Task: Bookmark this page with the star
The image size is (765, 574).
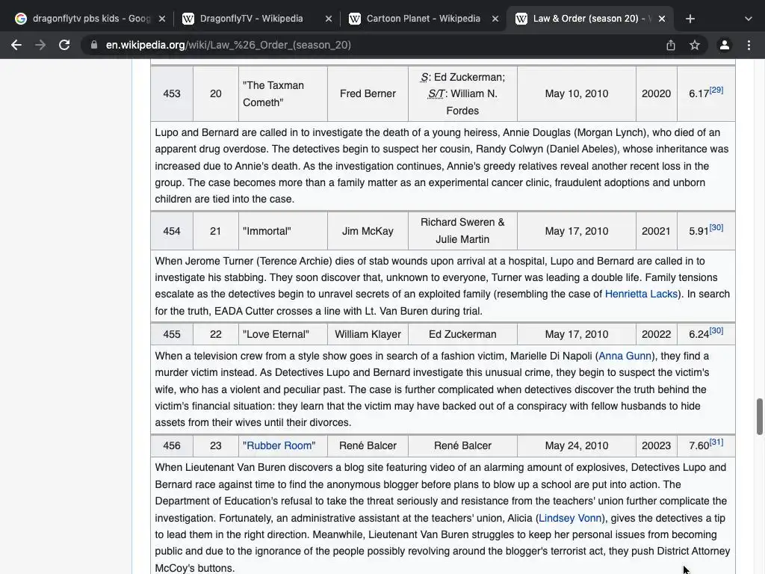Action: point(695,45)
